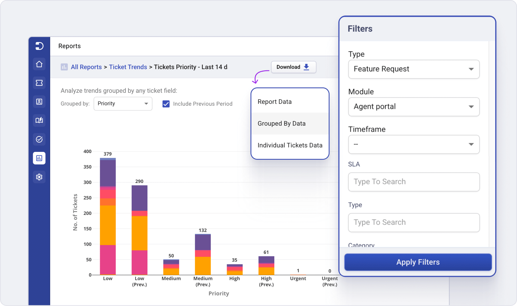Choose Individual Tickets Data download option
Image resolution: width=517 pixels, height=306 pixels.
pos(290,145)
